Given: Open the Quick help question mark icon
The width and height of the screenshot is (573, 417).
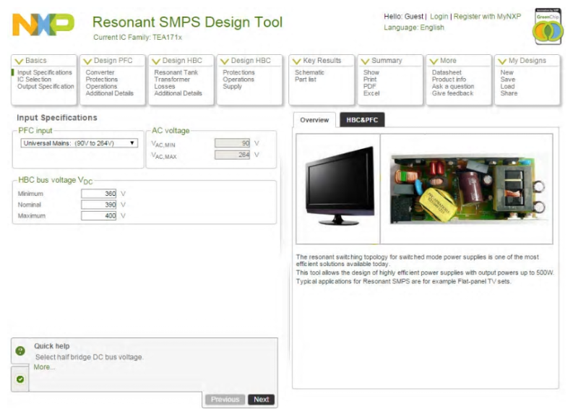Looking at the screenshot, I should pyautogui.click(x=20, y=351).
